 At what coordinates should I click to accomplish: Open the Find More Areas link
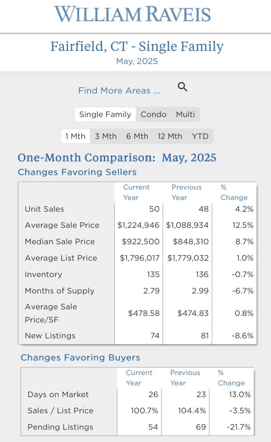(x=119, y=91)
